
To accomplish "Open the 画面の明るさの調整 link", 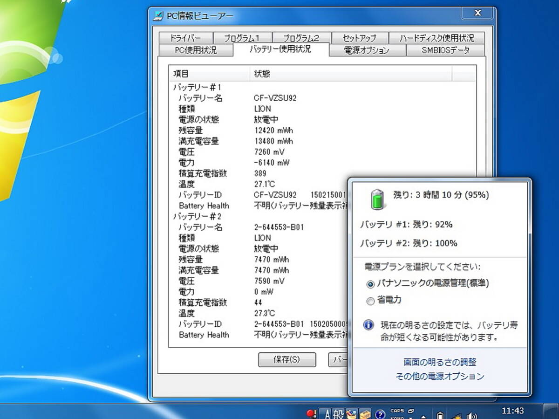I will pyautogui.click(x=440, y=362).
